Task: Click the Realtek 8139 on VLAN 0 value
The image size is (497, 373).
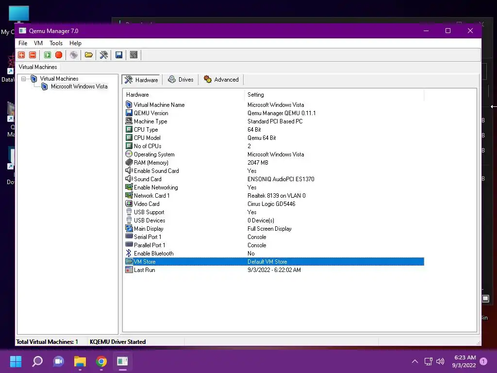Action: 276,195
